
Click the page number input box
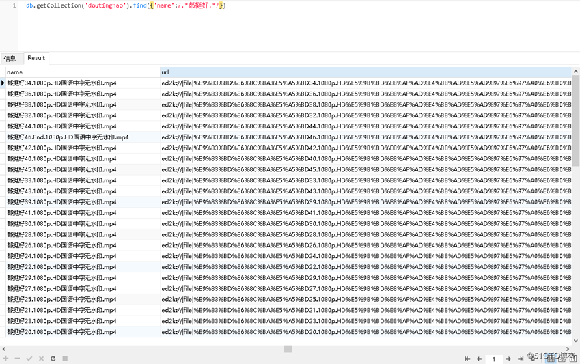(x=494, y=359)
